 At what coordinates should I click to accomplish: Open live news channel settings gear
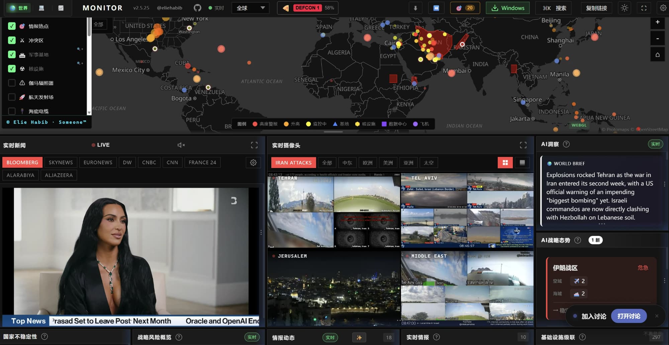253,163
